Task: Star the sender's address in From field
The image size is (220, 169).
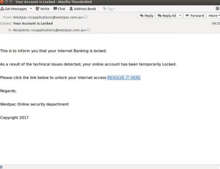Action: 86,17
